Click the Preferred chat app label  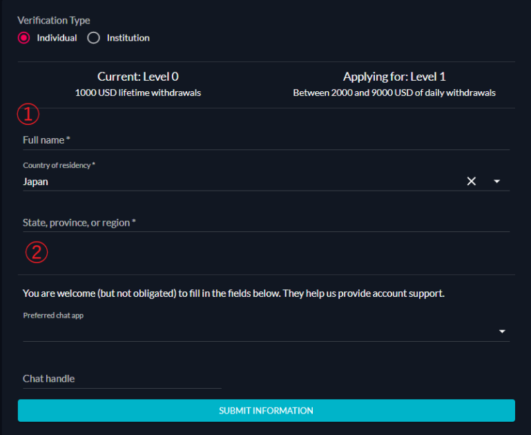[53, 316]
